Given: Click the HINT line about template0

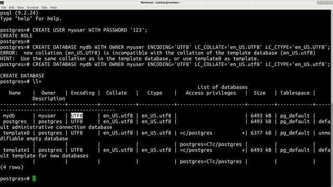Looking at the screenshot, I should (130, 59).
